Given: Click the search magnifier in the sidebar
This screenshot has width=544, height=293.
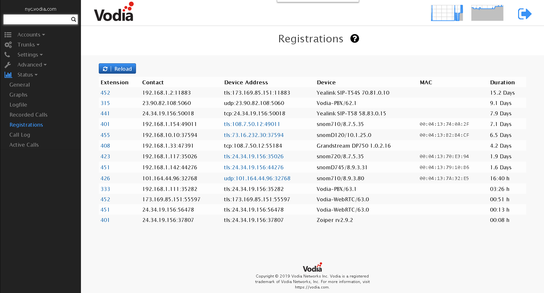Looking at the screenshot, I should [74, 19].
